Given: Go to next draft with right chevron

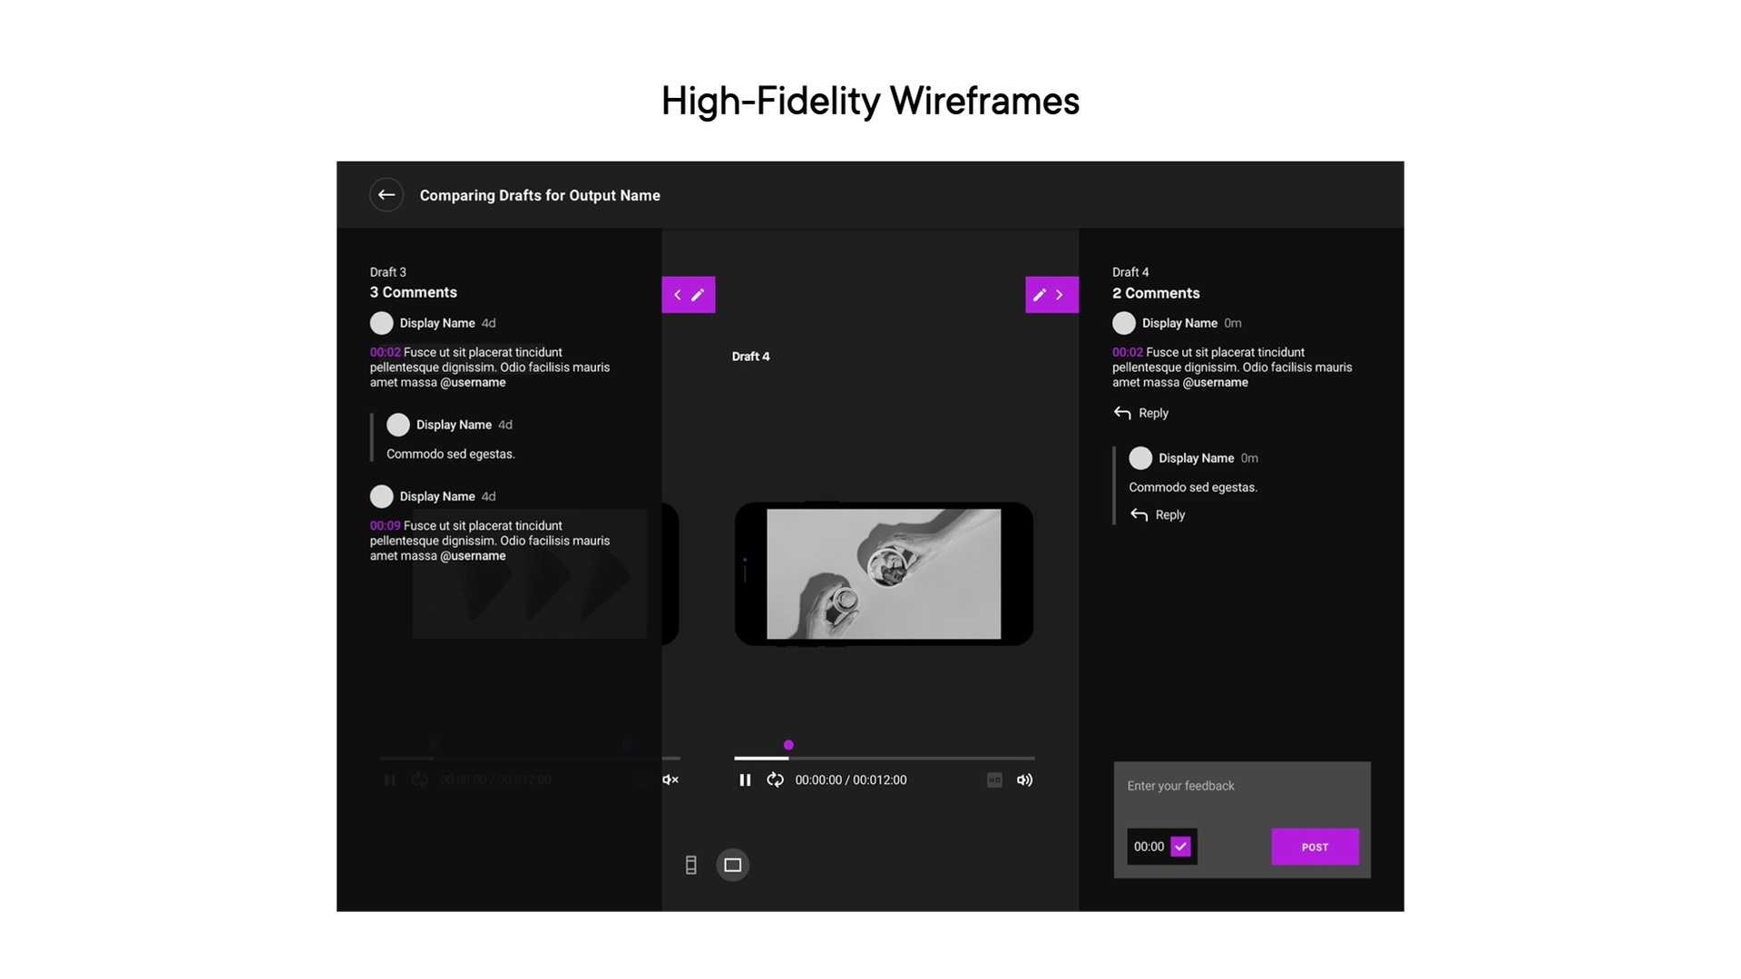Looking at the screenshot, I should click(1060, 295).
